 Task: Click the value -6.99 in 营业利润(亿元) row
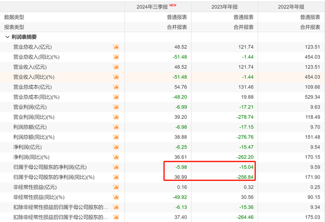point(181,107)
